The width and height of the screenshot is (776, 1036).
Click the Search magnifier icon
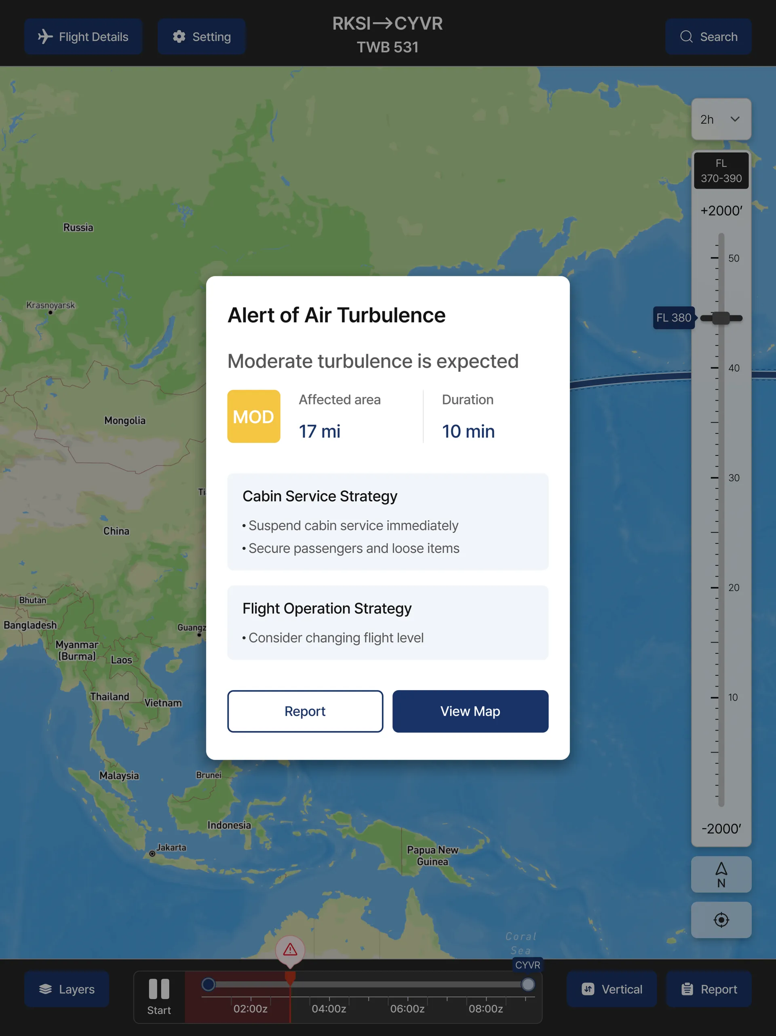click(686, 36)
